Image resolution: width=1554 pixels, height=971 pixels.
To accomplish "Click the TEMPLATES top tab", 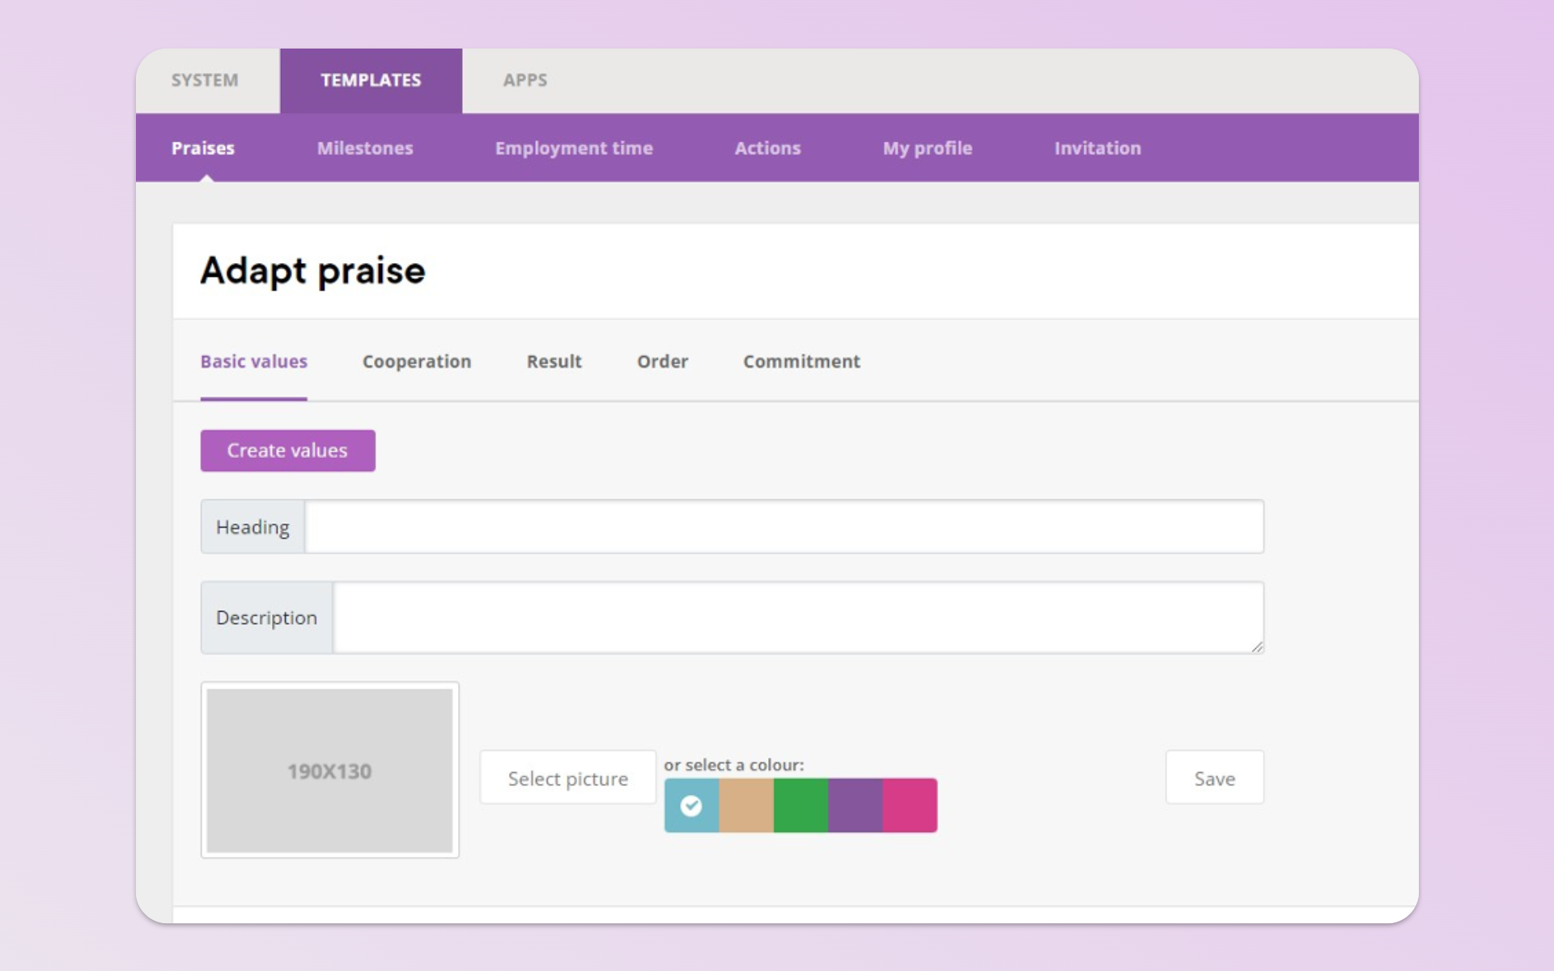I will [371, 80].
